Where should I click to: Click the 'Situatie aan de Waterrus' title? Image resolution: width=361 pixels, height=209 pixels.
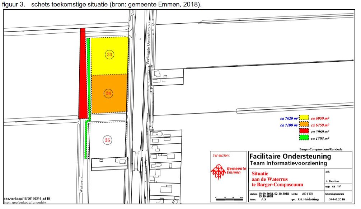click(x=273, y=179)
